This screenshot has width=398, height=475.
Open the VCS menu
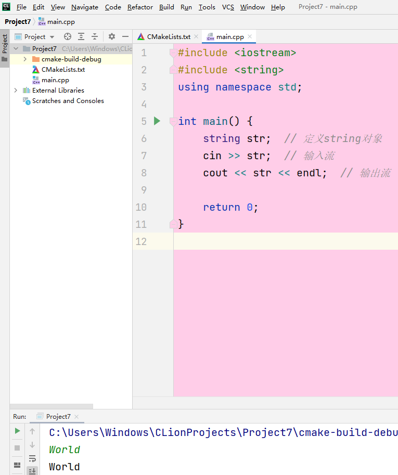point(228,7)
